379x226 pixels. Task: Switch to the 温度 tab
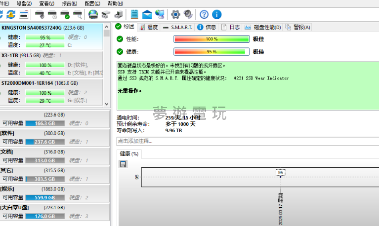pos(149,27)
